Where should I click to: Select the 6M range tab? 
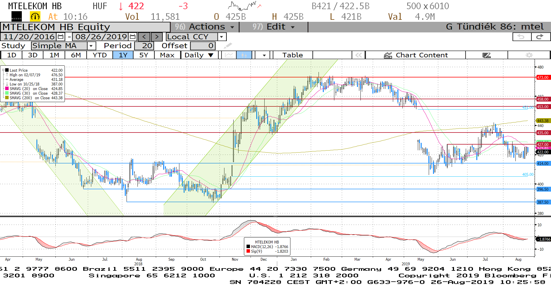[x=76, y=55]
